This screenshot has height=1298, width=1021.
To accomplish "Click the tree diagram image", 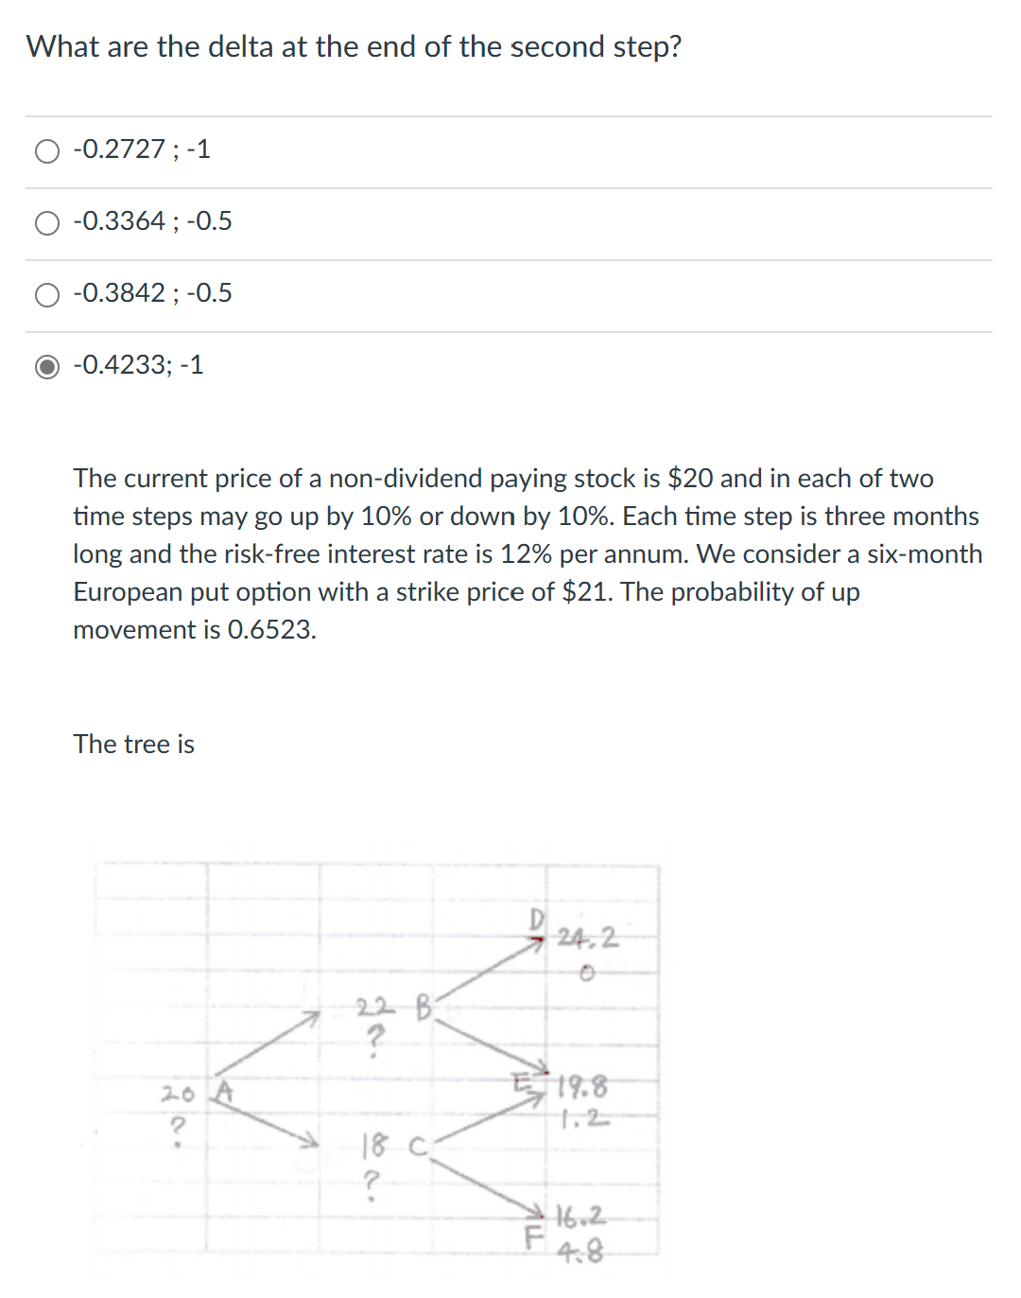I will (x=378, y=1064).
